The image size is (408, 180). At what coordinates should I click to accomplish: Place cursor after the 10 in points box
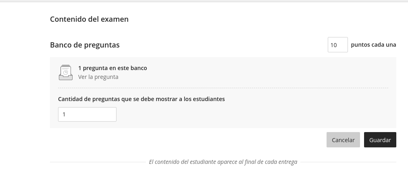click(338, 45)
